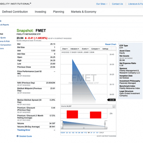Select the 3Y chart range
The image size is (143, 143).
[x=91, y=133]
